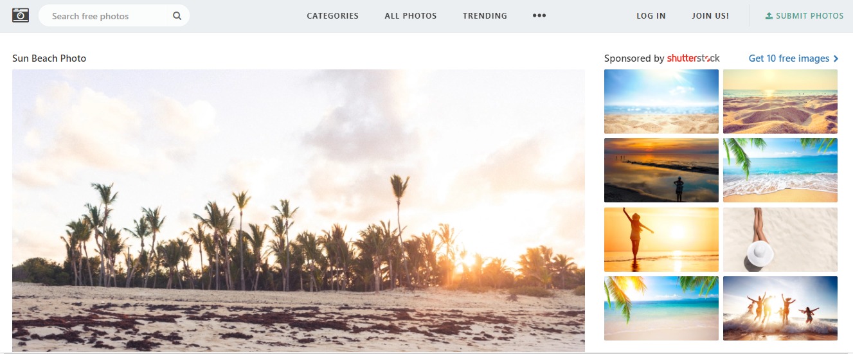Open the main Sun Beach palm trees photo
The width and height of the screenshot is (853, 354).
point(298,211)
